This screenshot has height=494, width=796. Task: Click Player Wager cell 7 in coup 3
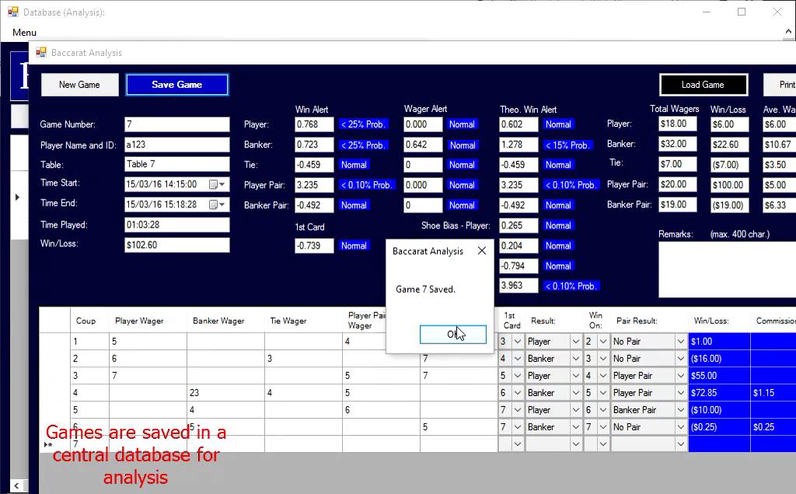148,376
